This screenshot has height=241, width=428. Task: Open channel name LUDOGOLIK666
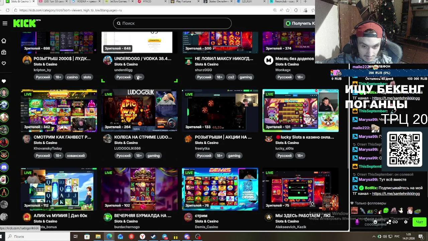pos(127,148)
